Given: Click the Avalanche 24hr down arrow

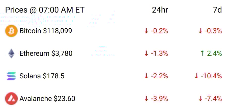Looking at the screenshot, I should pos(147,99).
